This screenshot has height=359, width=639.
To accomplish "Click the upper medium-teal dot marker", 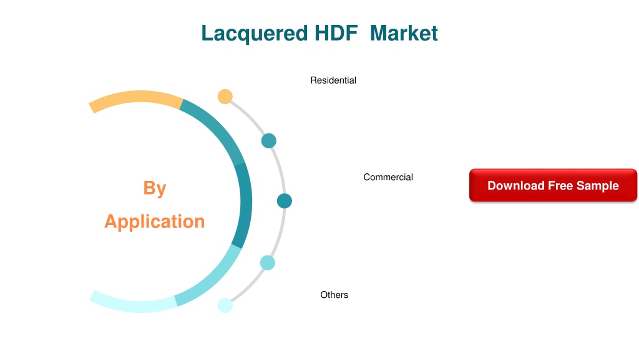I will [268, 141].
